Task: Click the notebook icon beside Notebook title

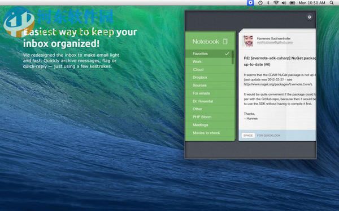Action: [x=225, y=41]
